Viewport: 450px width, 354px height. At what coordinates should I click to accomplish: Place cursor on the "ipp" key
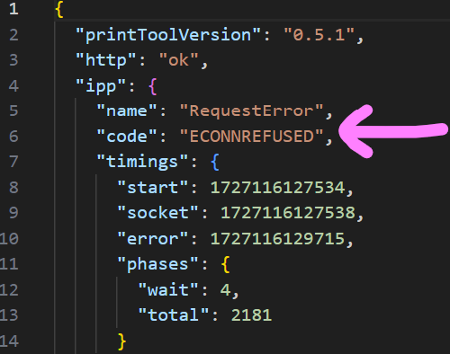pos(101,87)
